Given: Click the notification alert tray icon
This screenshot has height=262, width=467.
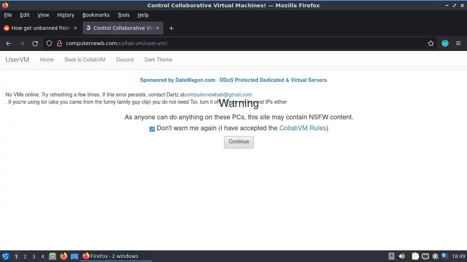Looking at the screenshot, I should tap(445, 256).
